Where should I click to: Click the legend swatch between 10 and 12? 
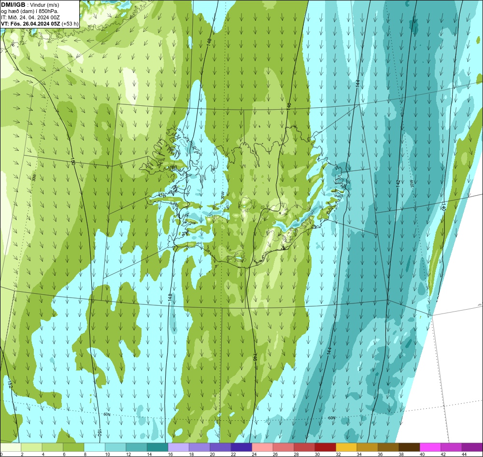[115, 447]
